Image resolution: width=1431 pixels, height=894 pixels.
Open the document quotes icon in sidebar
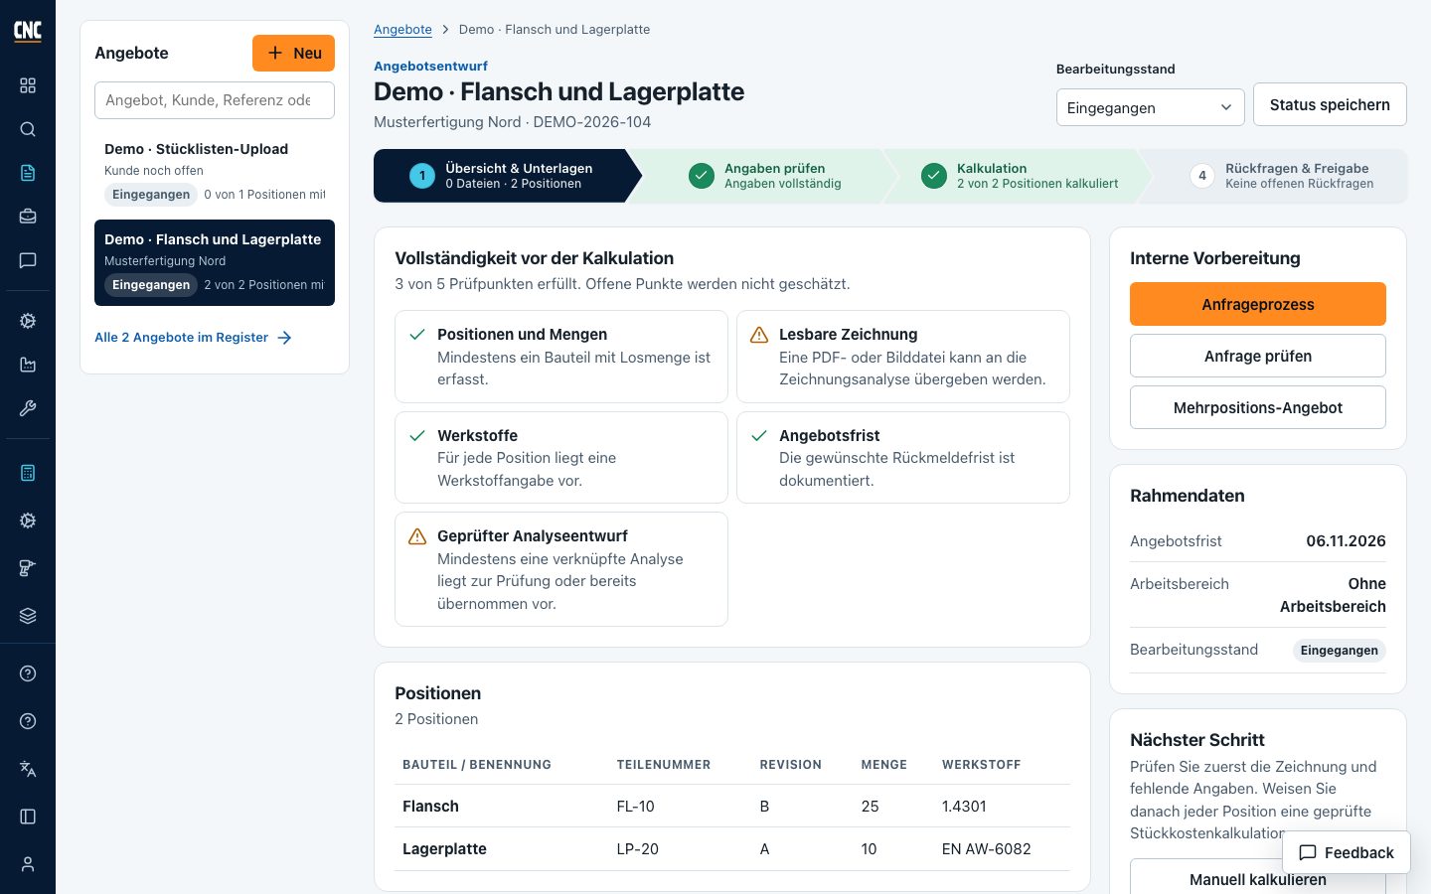pyautogui.click(x=28, y=173)
